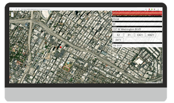Click the 157 W Washington BLVD address field

(x=137, y=29)
